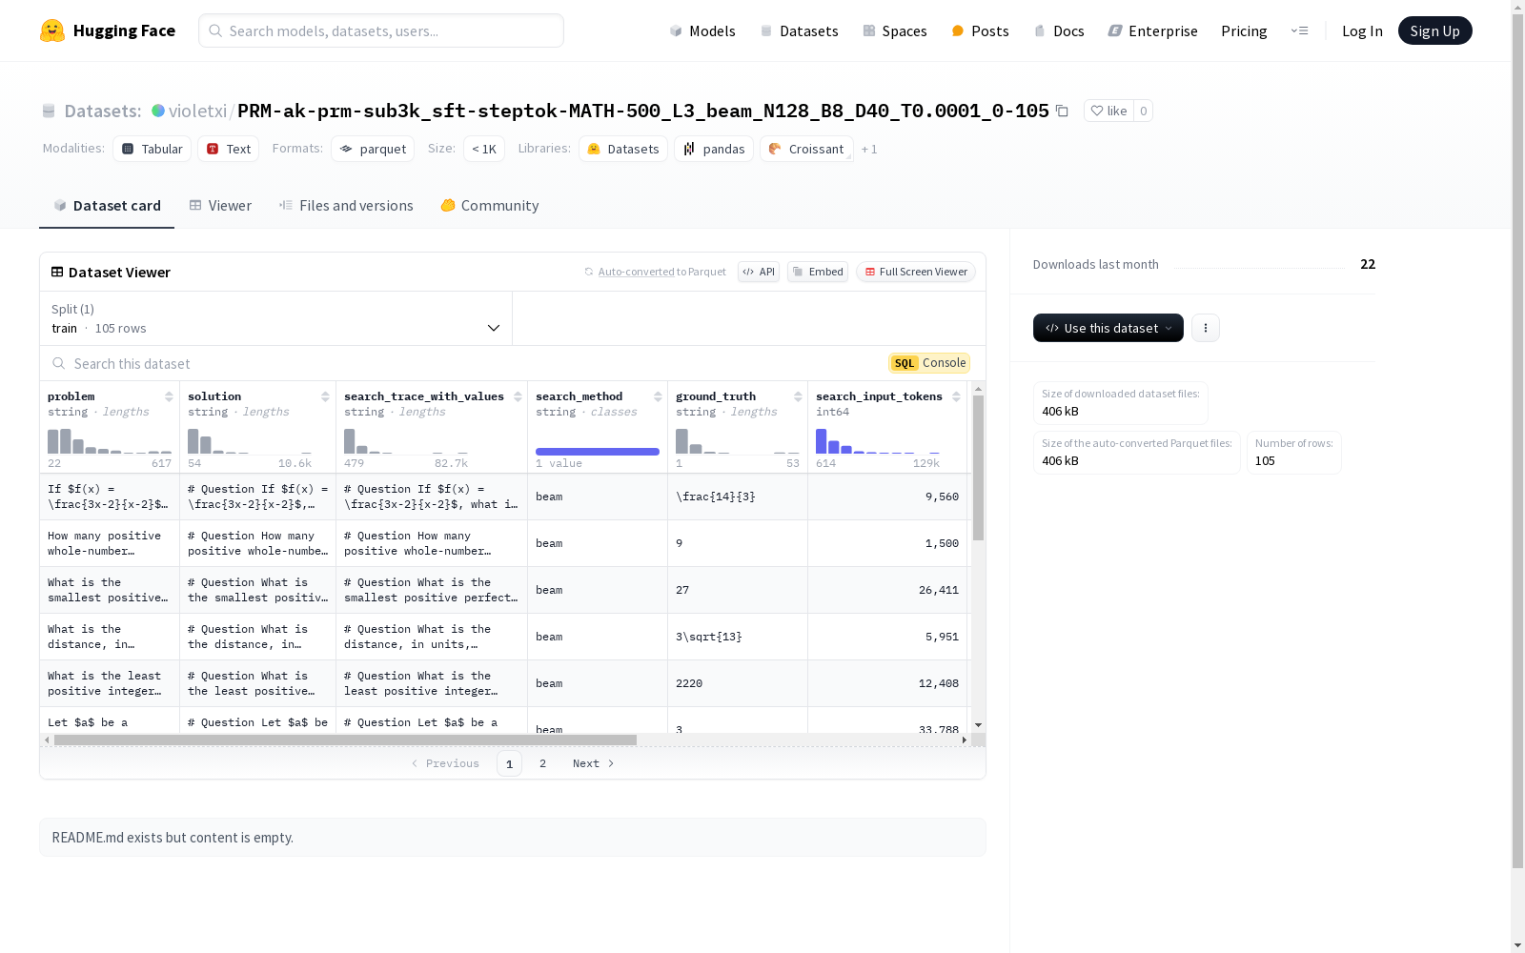Open Spaces in the navbar
Viewport: 1525px width, 953px height.
coord(895,30)
